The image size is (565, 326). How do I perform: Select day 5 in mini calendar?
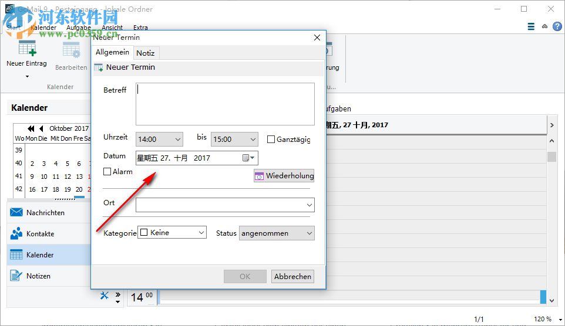click(x=68, y=164)
